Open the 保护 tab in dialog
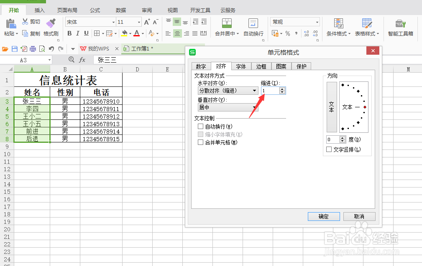This screenshot has width=422, height=266. click(x=301, y=66)
